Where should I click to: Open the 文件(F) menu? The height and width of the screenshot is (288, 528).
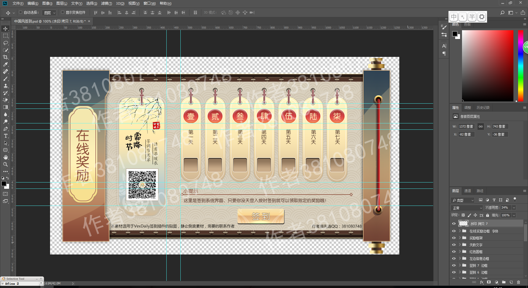(x=18, y=3)
